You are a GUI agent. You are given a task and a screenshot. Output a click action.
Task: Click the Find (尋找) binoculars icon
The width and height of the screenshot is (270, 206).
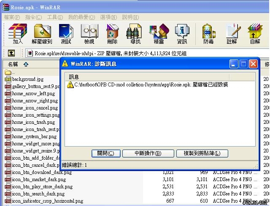click(x=135, y=34)
